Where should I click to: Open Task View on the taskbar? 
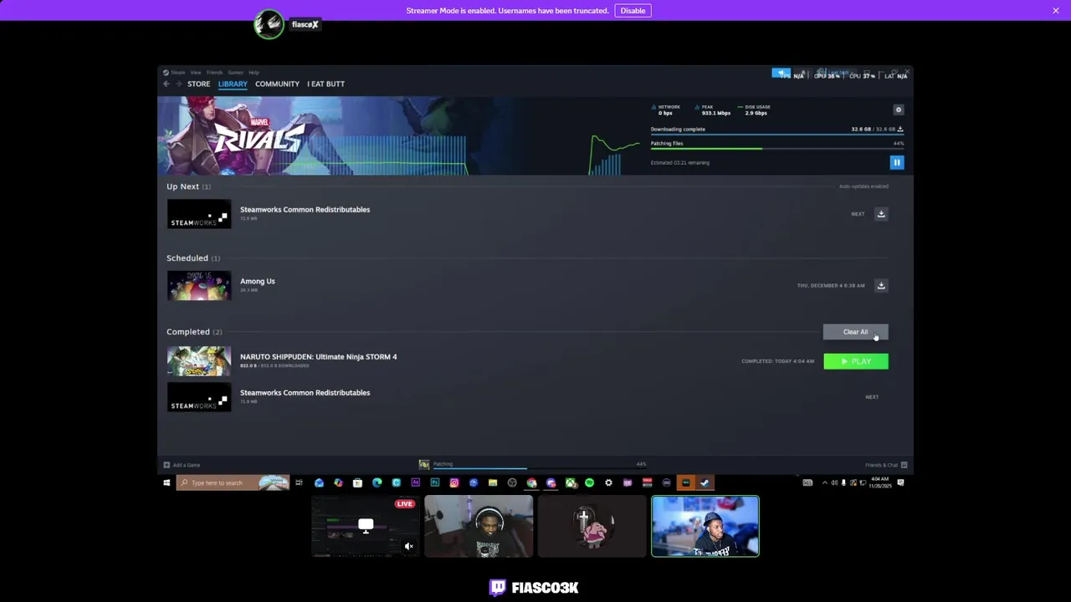click(299, 482)
